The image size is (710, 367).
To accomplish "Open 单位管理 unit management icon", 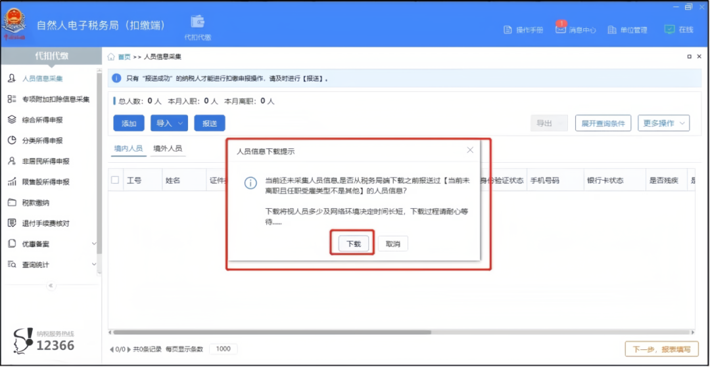I will coord(612,30).
